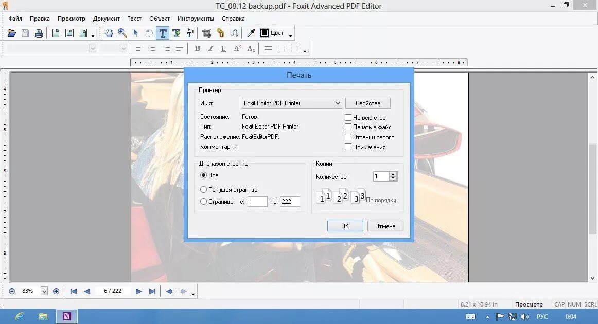This screenshot has height=324, width=598.
Task: Select the Hand pan tool
Action: (x=109, y=33)
